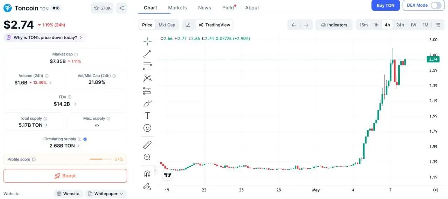Click the 2.74 current price label
This screenshot has width=448, height=199.
point(433,59)
